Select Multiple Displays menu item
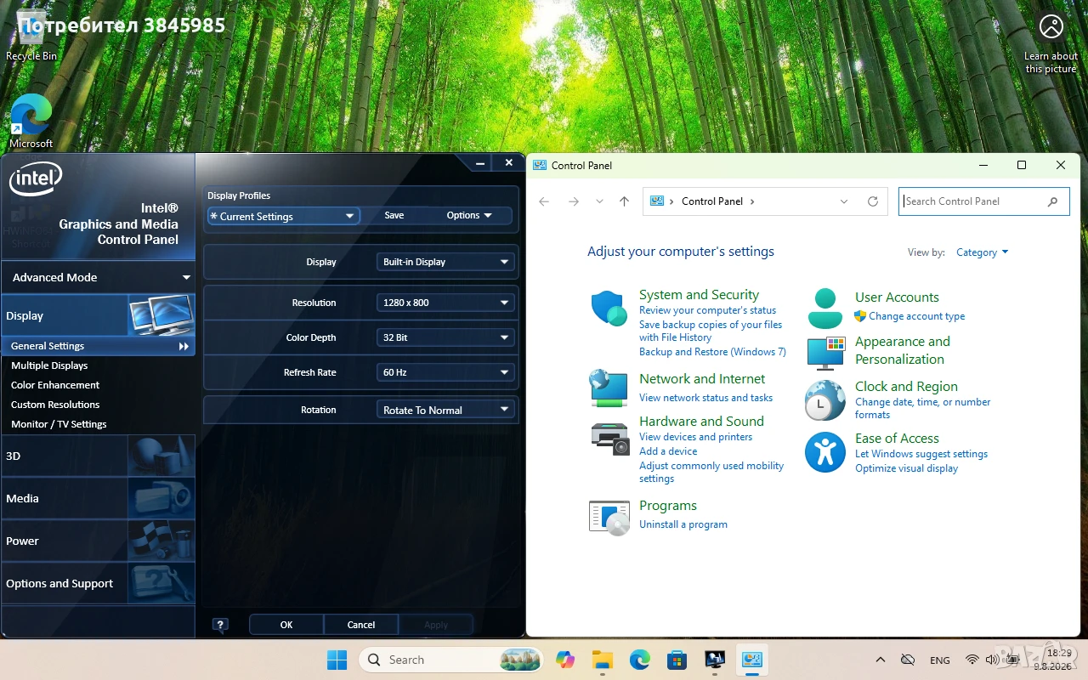 point(49,365)
